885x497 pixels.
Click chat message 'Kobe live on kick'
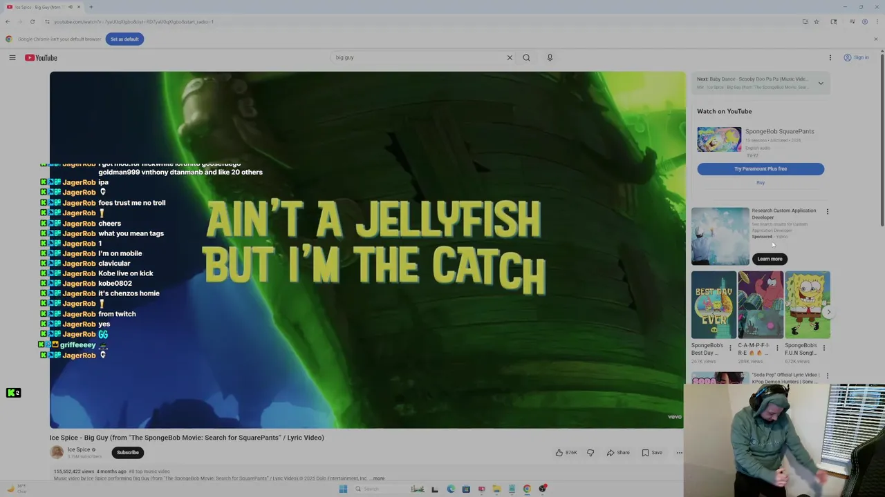point(126,273)
